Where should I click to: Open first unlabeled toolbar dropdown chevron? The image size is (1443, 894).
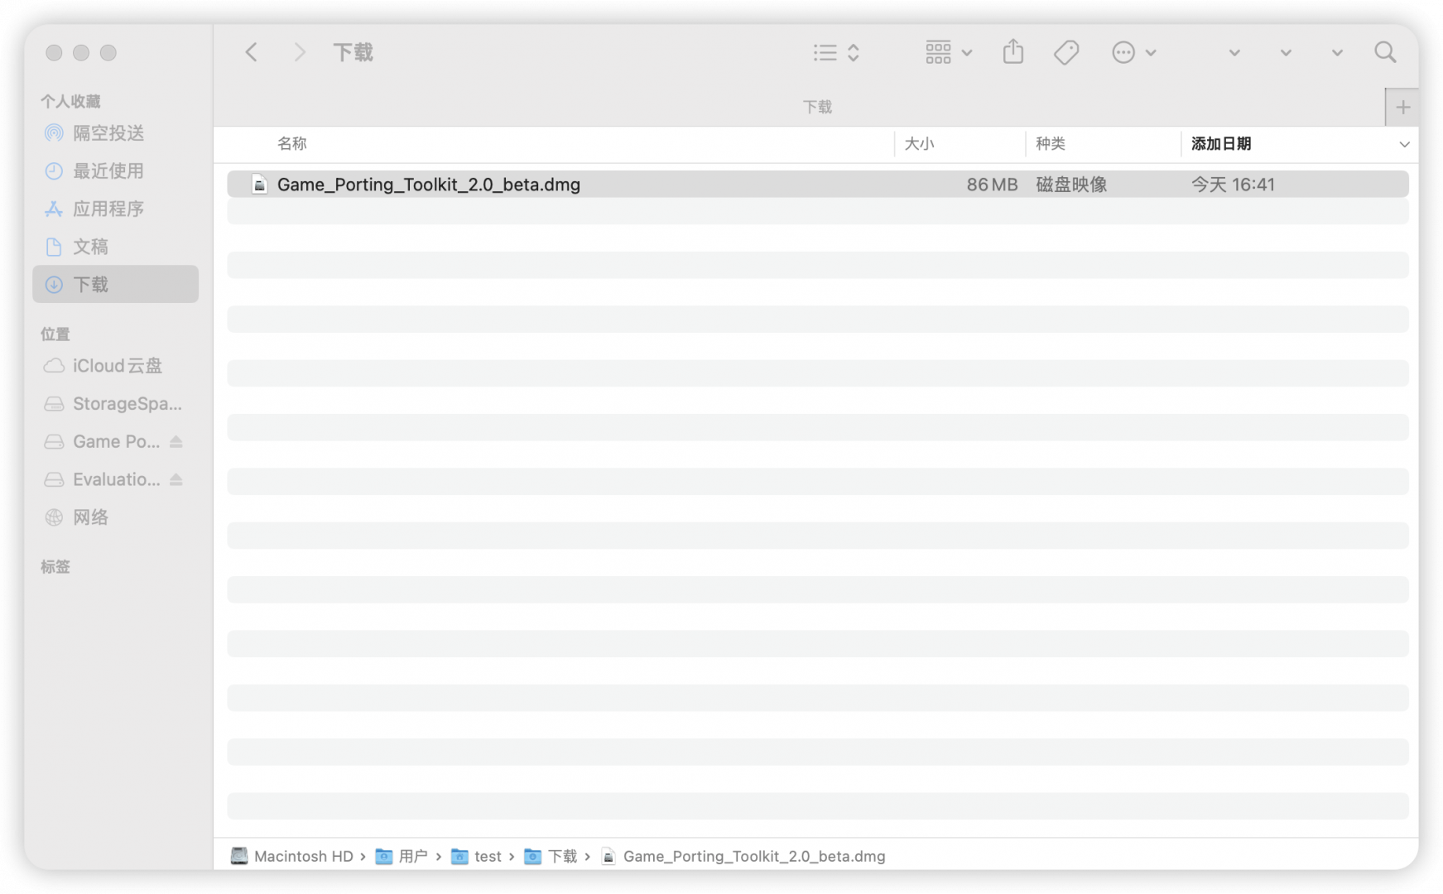point(1234,52)
